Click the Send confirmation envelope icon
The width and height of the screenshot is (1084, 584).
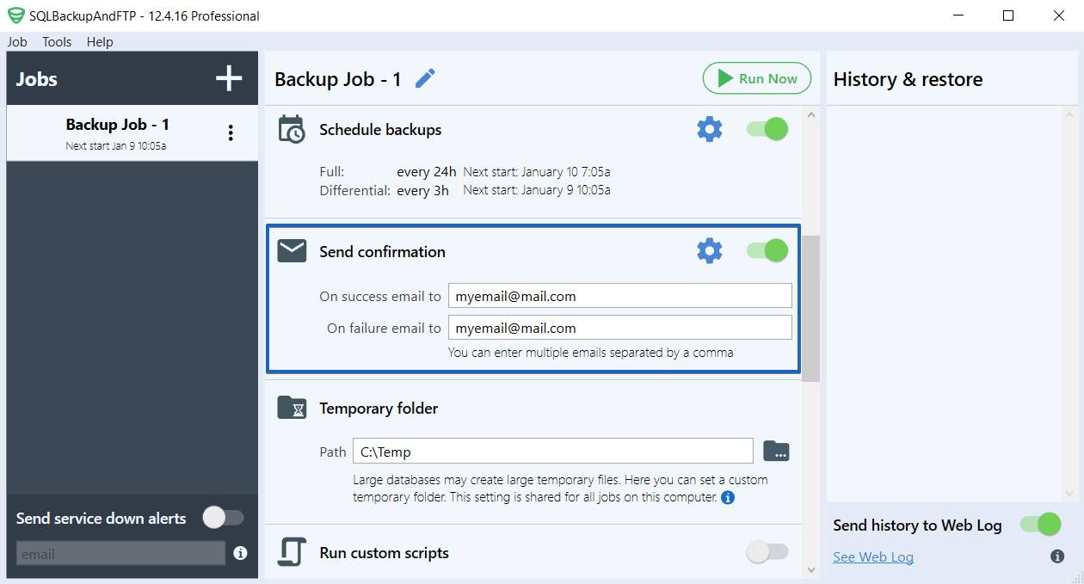pos(292,251)
